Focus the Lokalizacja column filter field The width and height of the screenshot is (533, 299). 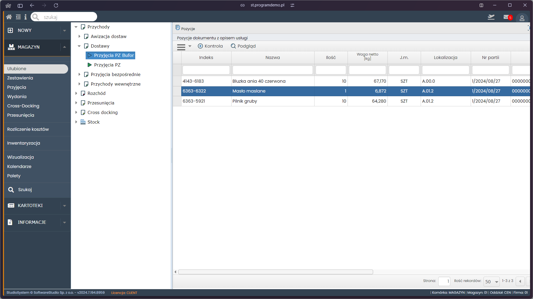(446, 70)
